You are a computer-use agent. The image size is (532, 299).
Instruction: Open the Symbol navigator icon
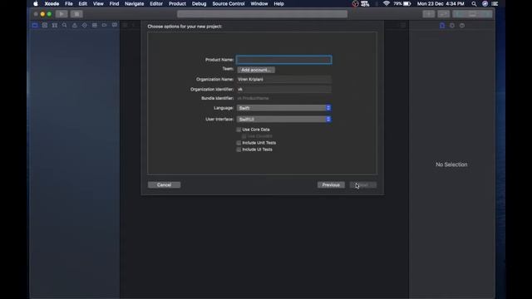(x=55, y=26)
